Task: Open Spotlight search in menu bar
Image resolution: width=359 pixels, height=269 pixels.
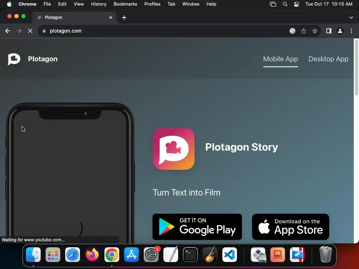Action: (x=285, y=4)
